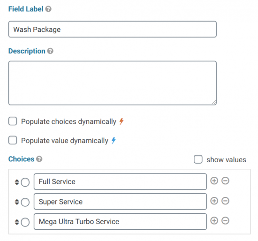
Task: Click the Wash Package field label input
Action: (x=113, y=29)
